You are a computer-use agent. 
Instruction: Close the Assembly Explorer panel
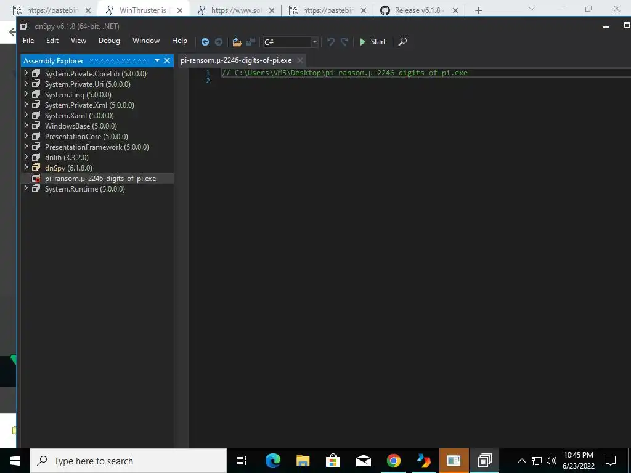[167, 61]
